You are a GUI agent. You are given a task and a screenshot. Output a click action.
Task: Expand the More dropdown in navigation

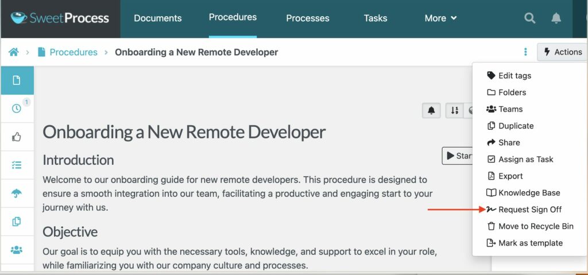(440, 18)
